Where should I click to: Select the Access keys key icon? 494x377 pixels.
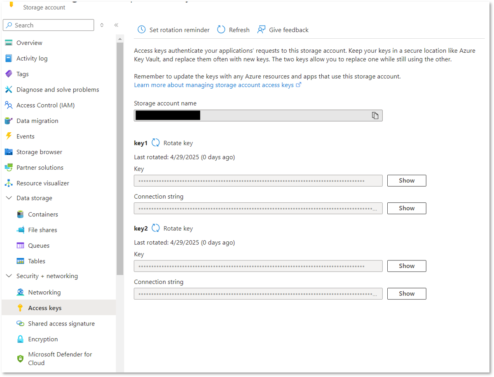pyautogui.click(x=20, y=308)
